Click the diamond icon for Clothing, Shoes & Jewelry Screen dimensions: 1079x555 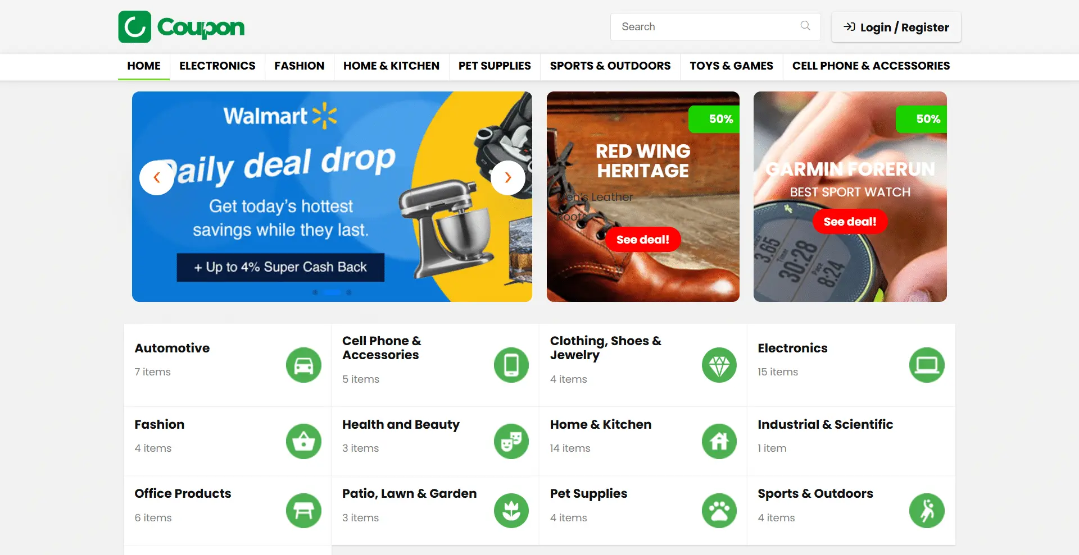pos(719,365)
